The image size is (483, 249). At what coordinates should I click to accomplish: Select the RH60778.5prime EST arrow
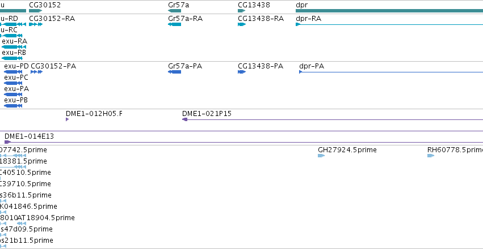click(431, 156)
